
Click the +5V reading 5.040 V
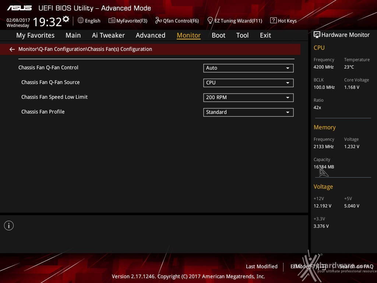352,206
